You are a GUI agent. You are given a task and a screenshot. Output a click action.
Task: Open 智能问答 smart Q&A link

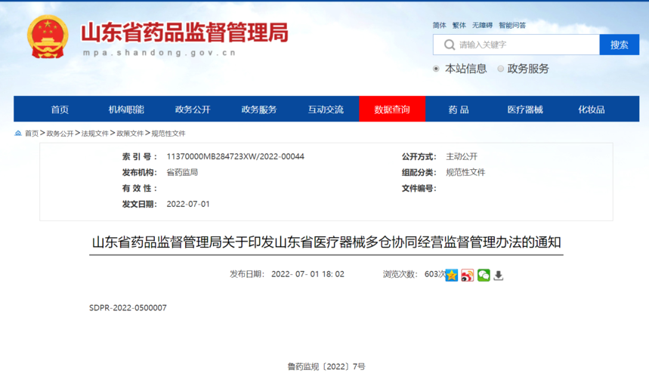coord(512,26)
